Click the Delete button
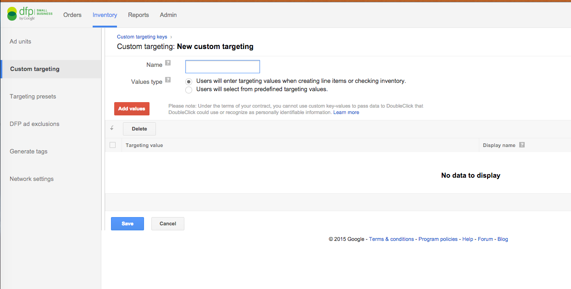The width and height of the screenshot is (571, 289). point(139,129)
